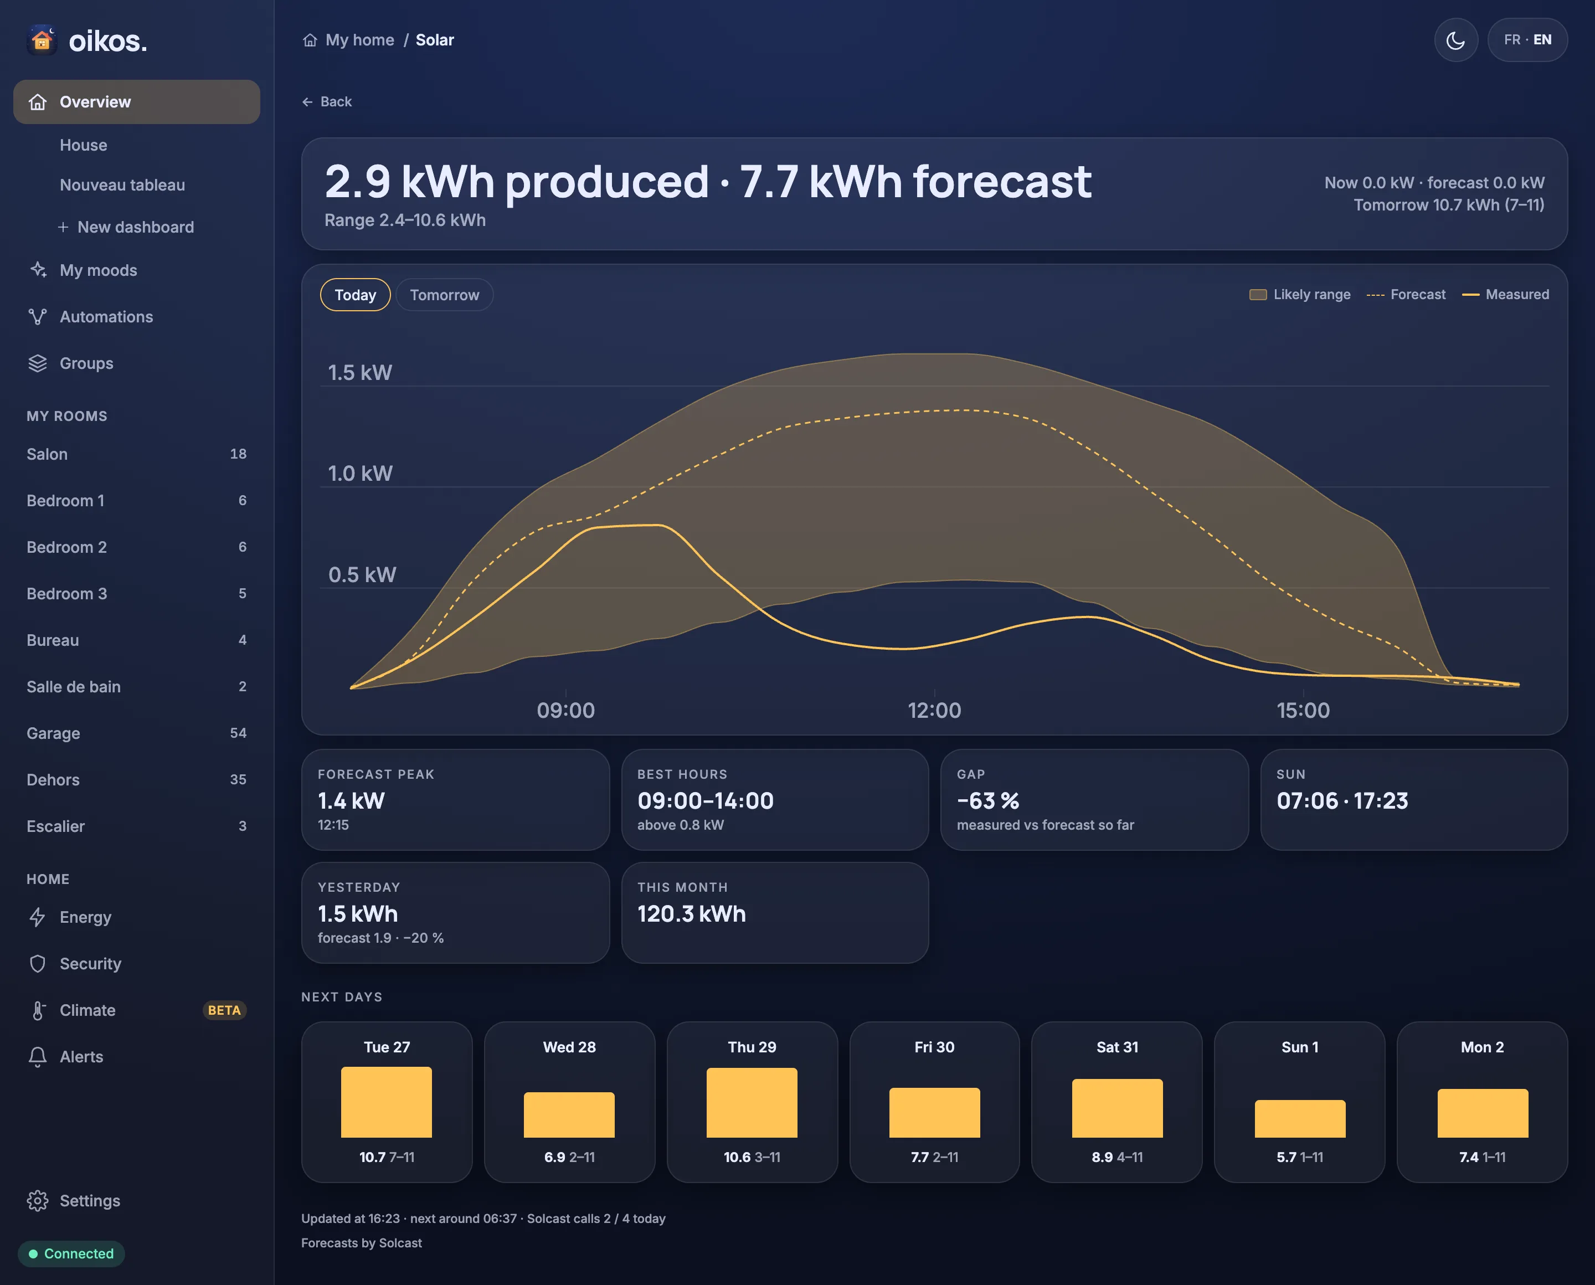
Task: Select the Tue 27 forecast card
Action: click(387, 1102)
